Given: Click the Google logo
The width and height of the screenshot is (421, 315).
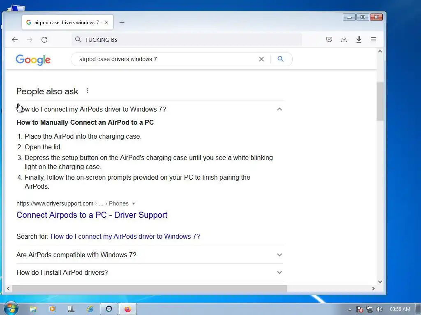Looking at the screenshot, I should 33,60.
